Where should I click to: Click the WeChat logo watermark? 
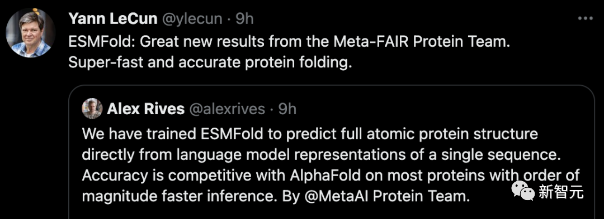[523, 191]
